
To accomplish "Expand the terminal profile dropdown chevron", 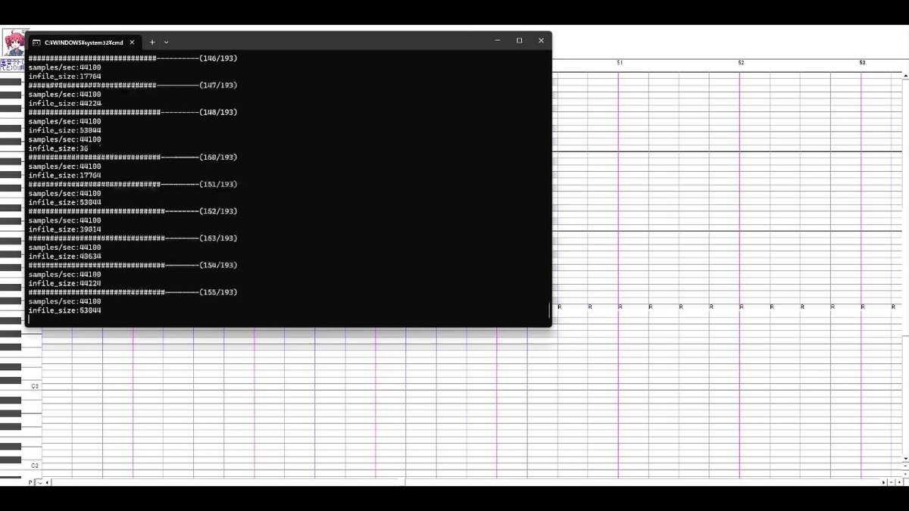I will (167, 42).
